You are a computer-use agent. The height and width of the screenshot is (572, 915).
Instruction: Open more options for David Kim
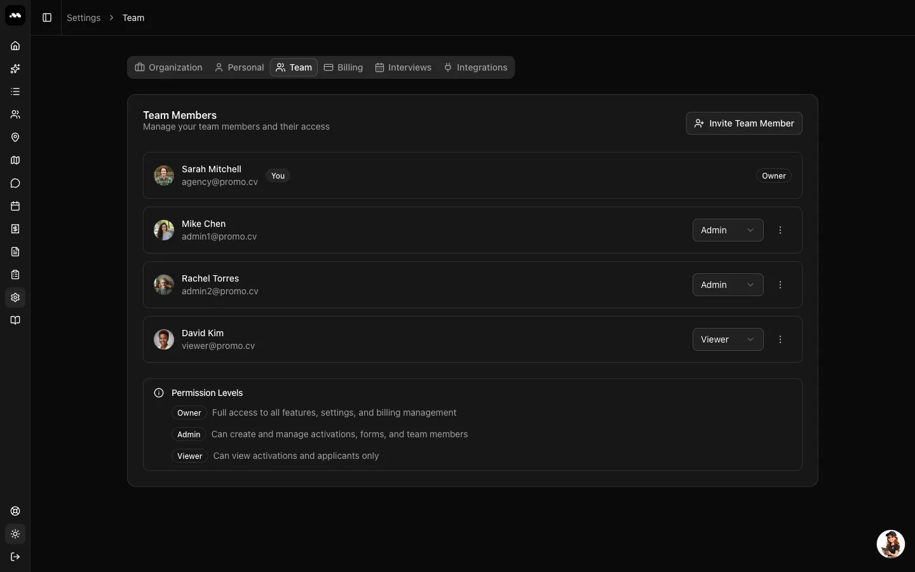(780, 339)
